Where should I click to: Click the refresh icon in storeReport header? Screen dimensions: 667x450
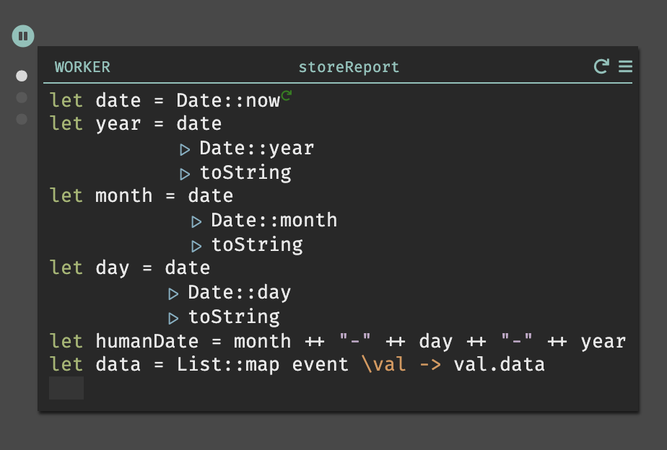[601, 66]
